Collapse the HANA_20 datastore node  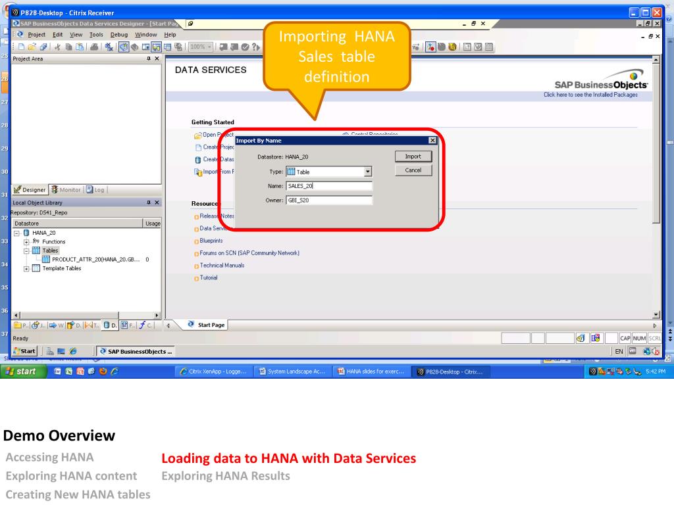(x=16, y=233)
